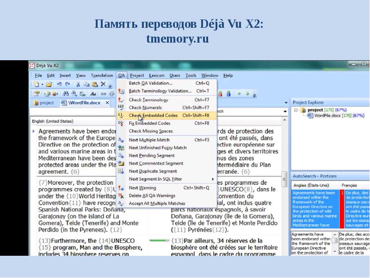Click the Français column header
The height and width of the screenshot is (278, 370).
pyautogui.click(x=348, y=185)
